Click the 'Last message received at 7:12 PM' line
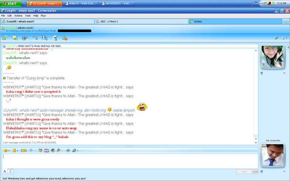This screenshot has width=290, height=181. [30, 143]
